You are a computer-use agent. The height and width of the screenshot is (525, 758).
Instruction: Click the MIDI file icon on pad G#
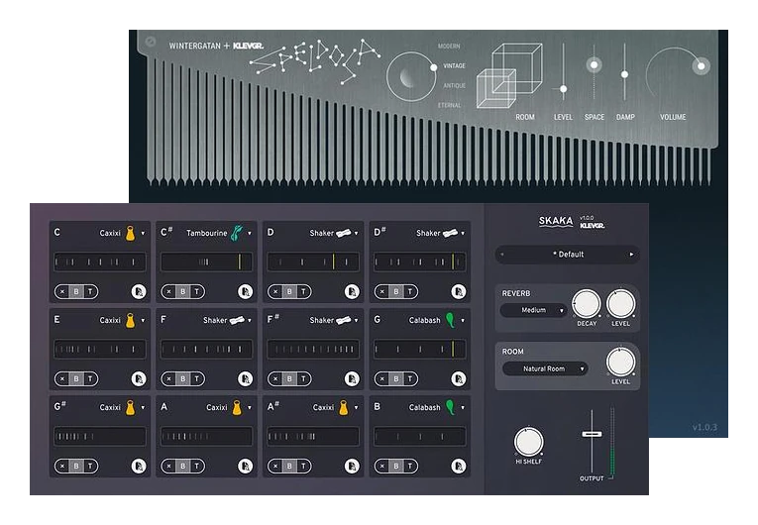[139, 466]
